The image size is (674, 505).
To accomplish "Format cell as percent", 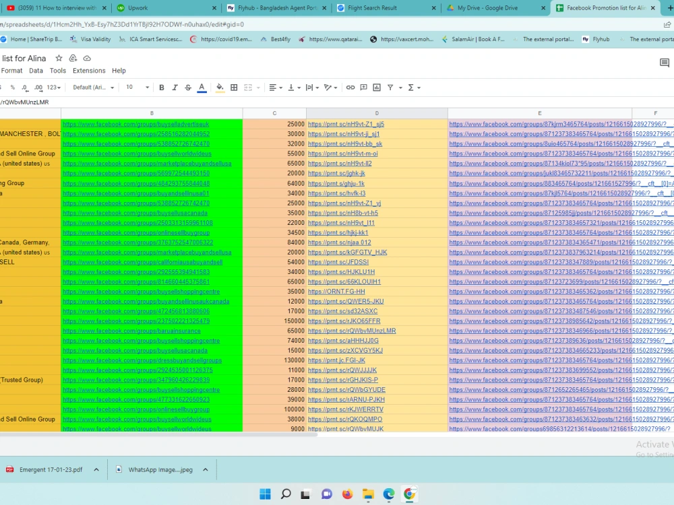I will point(12,87).
